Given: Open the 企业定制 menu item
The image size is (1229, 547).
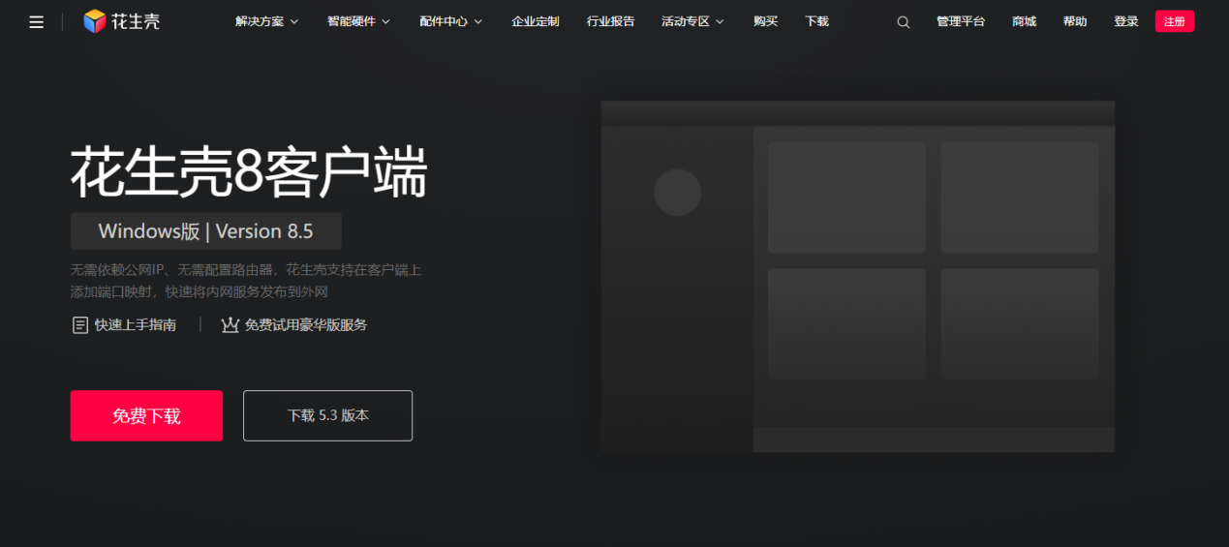Looking at the screenshot, I should pos(536,21).
